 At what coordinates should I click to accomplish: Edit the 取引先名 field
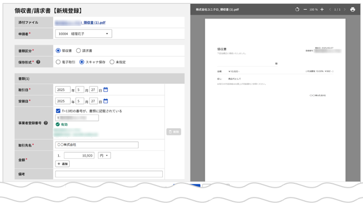coord(97,145)
